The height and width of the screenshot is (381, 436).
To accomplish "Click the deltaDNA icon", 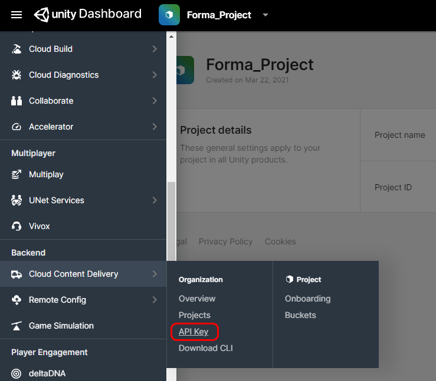I will pyautogui.click(x=17, y=373).
